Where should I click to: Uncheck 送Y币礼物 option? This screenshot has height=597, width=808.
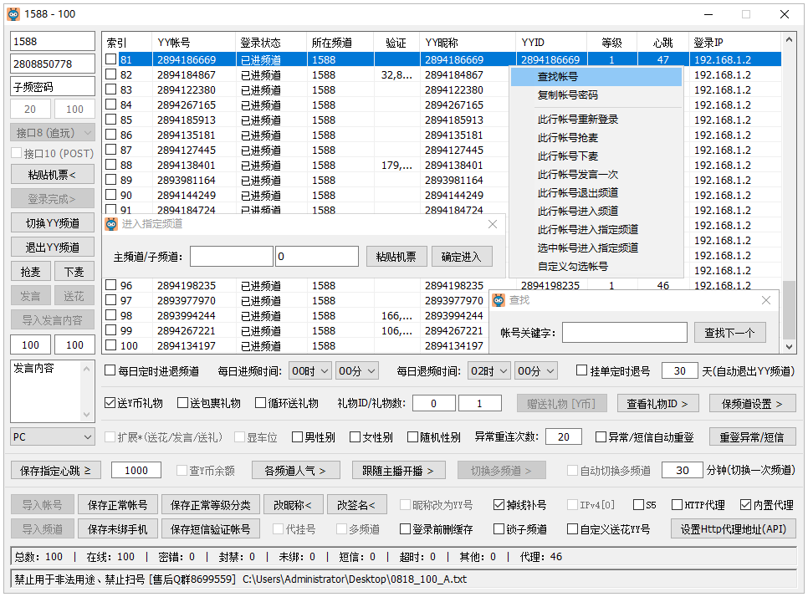110,403
